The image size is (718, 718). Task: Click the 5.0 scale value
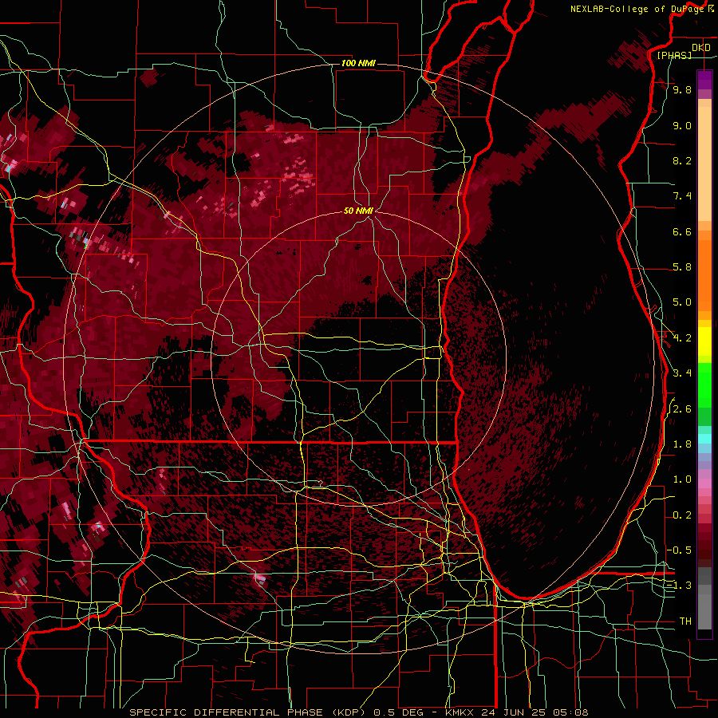point(682,302)
